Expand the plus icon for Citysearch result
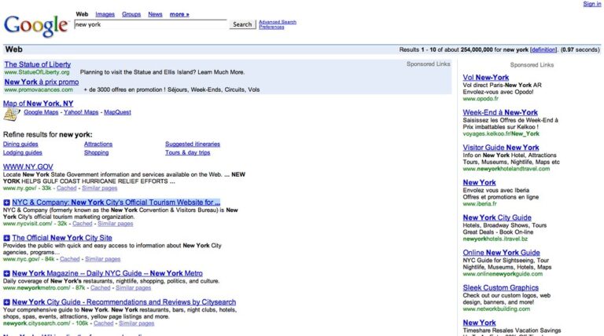 coord(6,302)
